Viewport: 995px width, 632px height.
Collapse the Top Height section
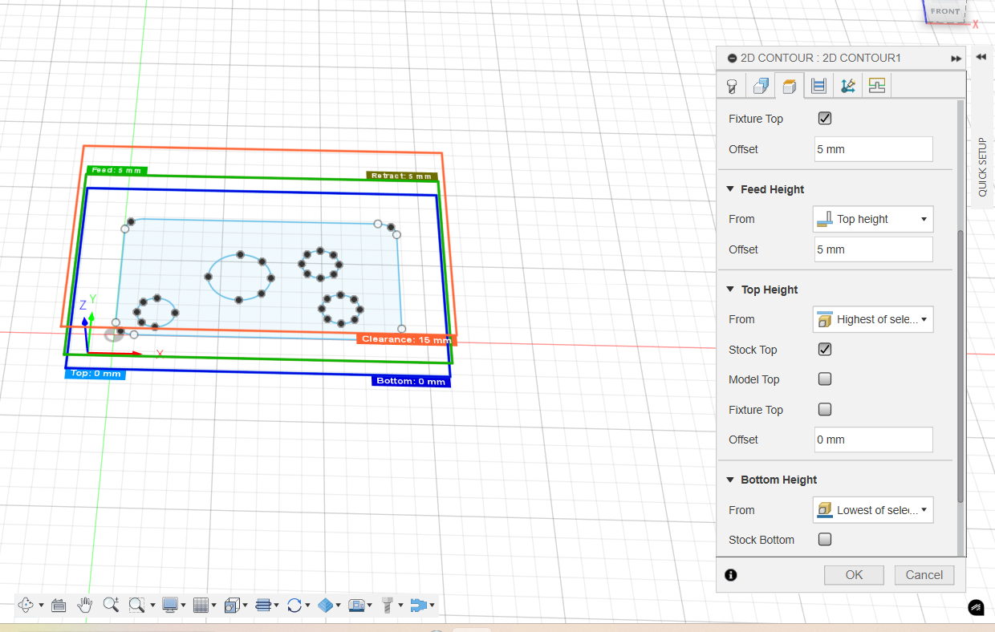click(730, 290)
